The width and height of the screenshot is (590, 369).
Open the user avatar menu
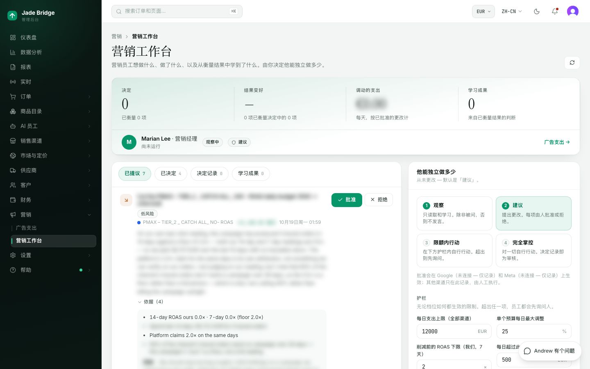[x=573, y=11]
